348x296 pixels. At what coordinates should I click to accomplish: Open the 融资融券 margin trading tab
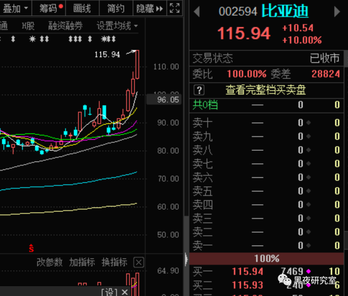pos(65,26)
